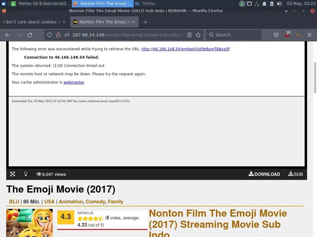Click the star rating stars
The width and height of the screenshot is (317, 237).
(90, 218)
